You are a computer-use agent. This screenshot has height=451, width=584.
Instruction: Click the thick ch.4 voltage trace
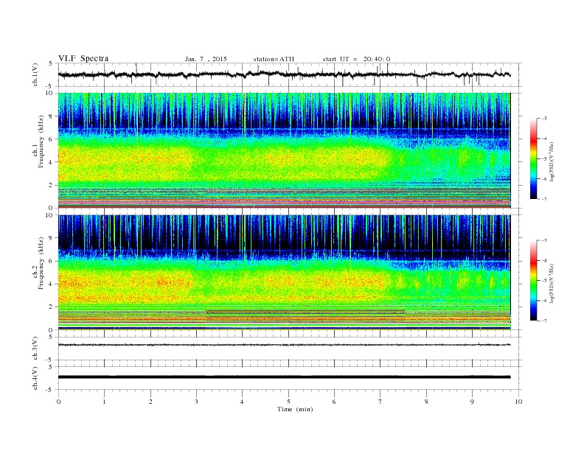(284, 377)
